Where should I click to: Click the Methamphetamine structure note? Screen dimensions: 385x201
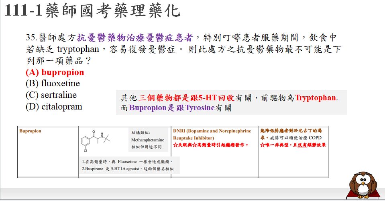pos(148,140)
